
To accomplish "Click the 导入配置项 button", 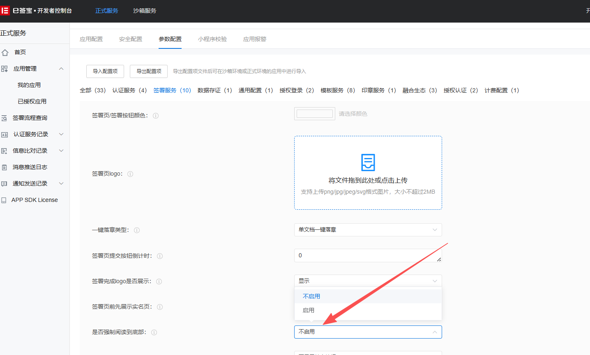I will coord(105,71).
